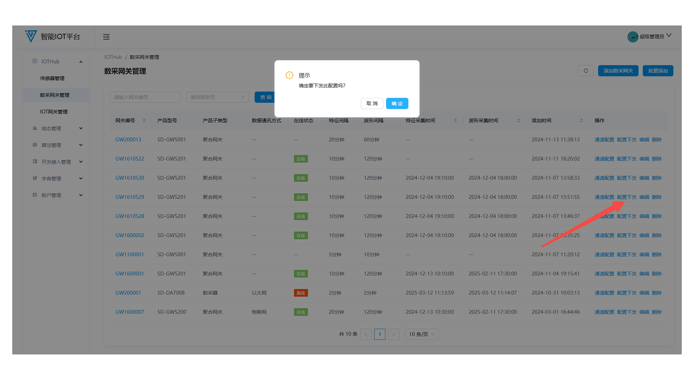
Task: Cancel the dialog with 取消
Action: [372, 104]
